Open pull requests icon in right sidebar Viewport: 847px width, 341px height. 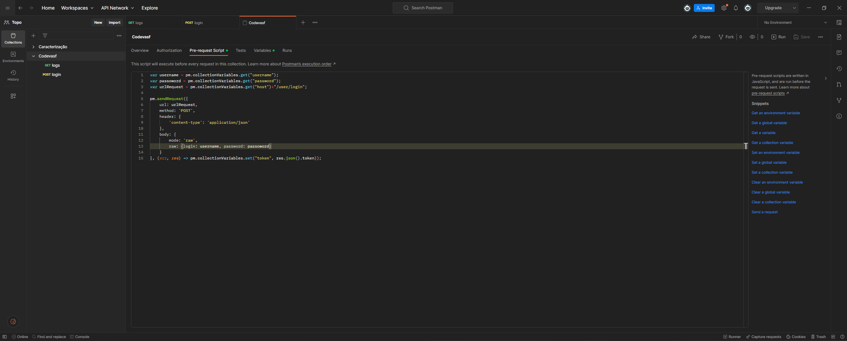point(839,85)
